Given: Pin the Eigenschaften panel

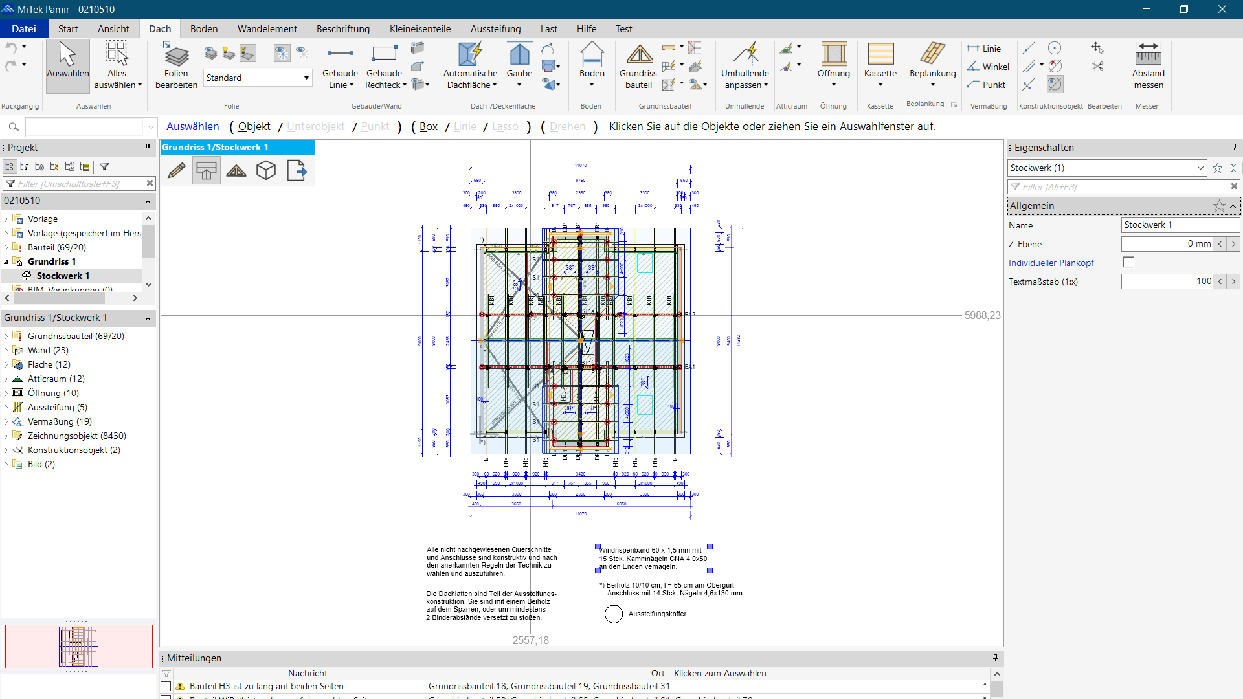Looking at the screenshot, I should point(1234,147).
